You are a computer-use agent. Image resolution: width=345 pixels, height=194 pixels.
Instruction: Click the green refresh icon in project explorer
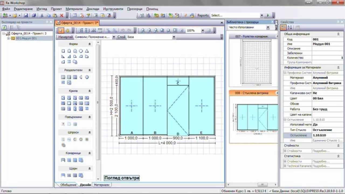click(4, 27)
